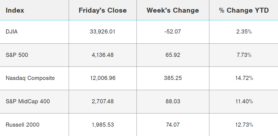This screenshot has height=136, width=278.
Task: Click Nasdaq week change 385.25
Action: tap(173, 78)
